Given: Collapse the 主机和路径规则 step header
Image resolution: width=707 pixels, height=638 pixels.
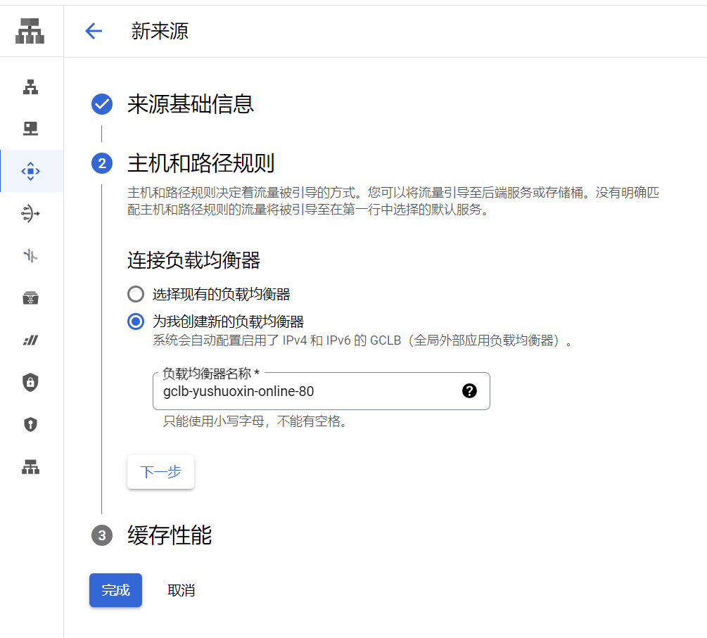Looking at the screenshot, I should coord(200,164).
